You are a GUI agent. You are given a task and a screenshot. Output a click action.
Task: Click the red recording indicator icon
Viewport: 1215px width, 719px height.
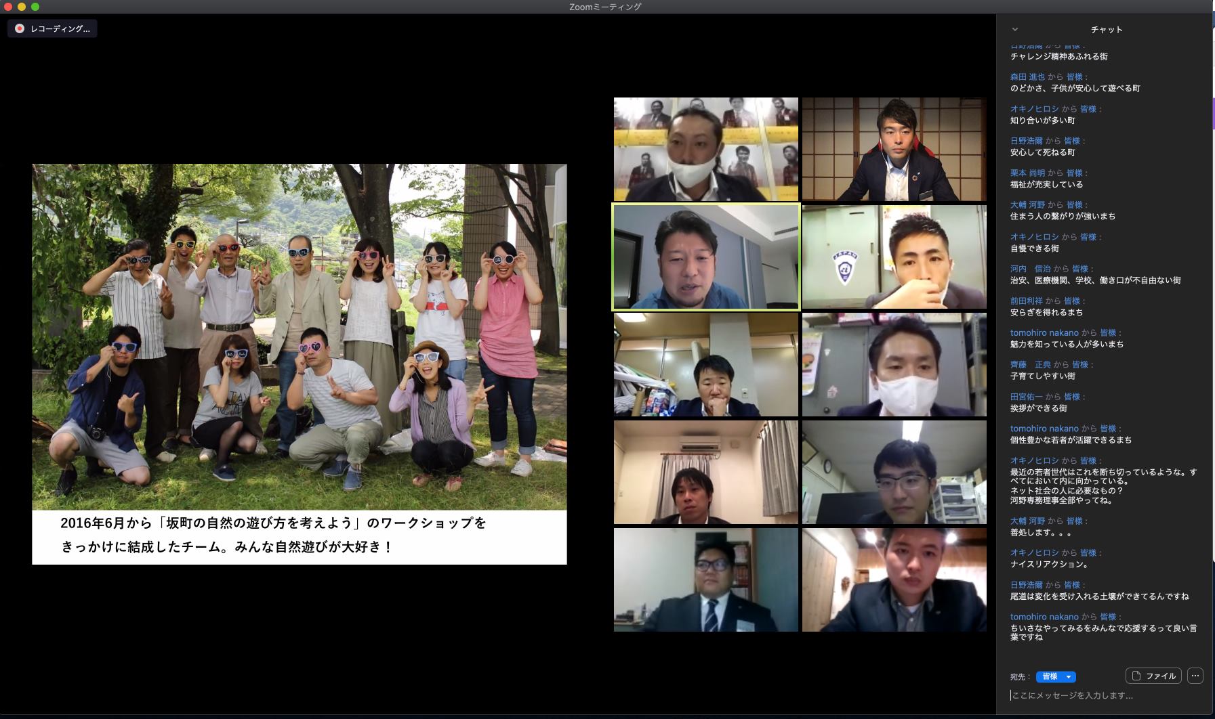[x=20, y=28]
